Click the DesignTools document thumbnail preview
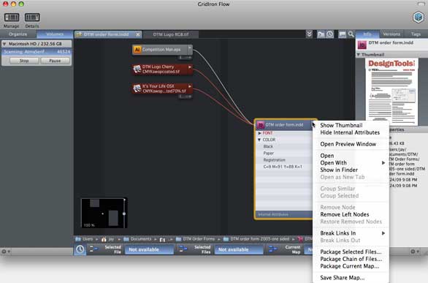 (391, 91)
